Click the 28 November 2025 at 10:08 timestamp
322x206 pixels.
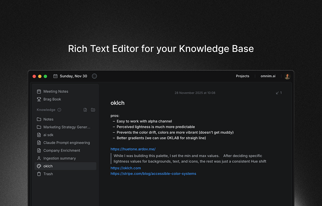click(195, 93)
